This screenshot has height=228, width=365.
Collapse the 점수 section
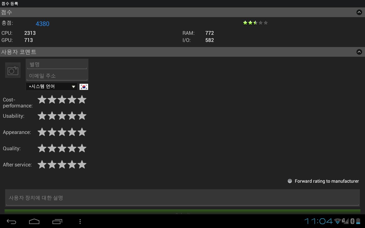tap(359, 12)
